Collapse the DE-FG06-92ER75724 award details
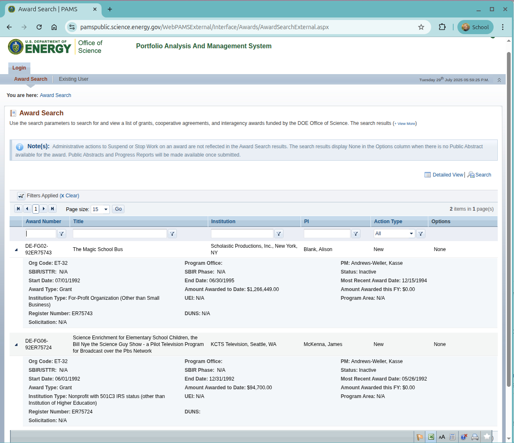 pos(16,345)
